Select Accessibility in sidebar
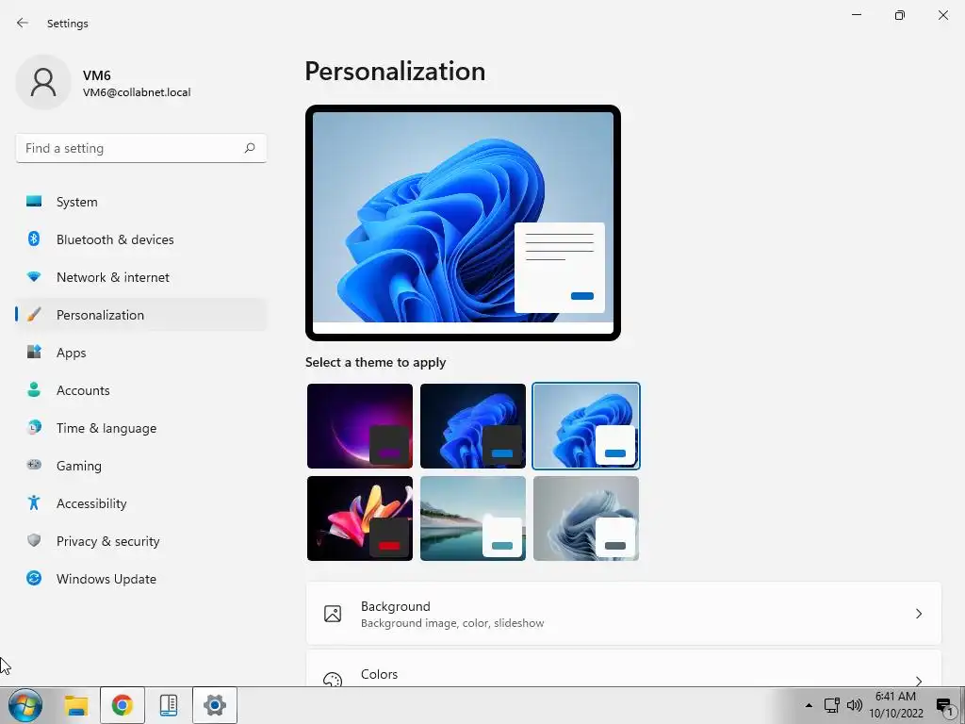965x724 pixels. point(141,503)
